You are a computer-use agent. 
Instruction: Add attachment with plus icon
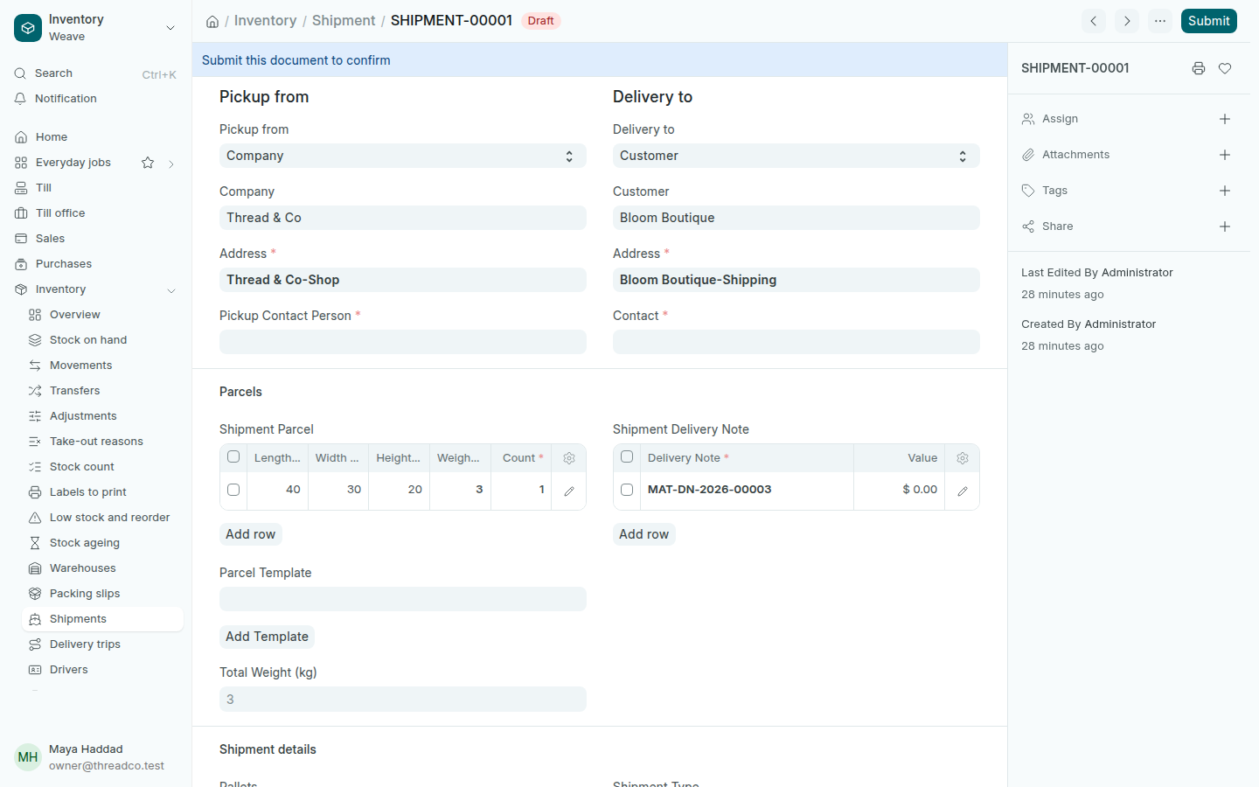pyautogui.click(x=1225, y=155)
